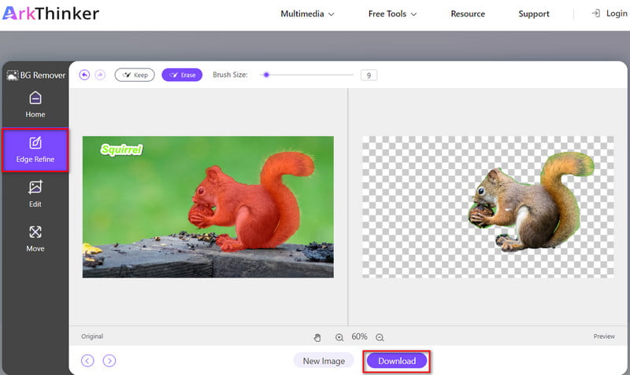This screenshot has width=630, height=375.
Task: Open the Edit panel
Action: pos(35,194)
